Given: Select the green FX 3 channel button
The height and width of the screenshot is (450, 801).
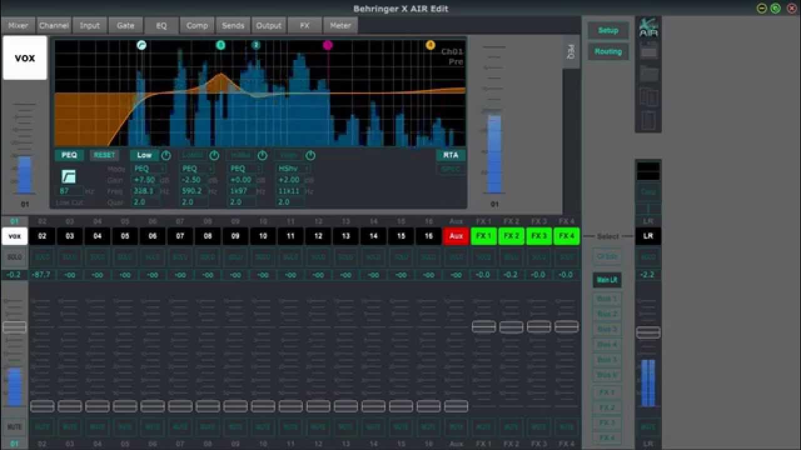Looking at the screenshot, I should pos(539,236).
